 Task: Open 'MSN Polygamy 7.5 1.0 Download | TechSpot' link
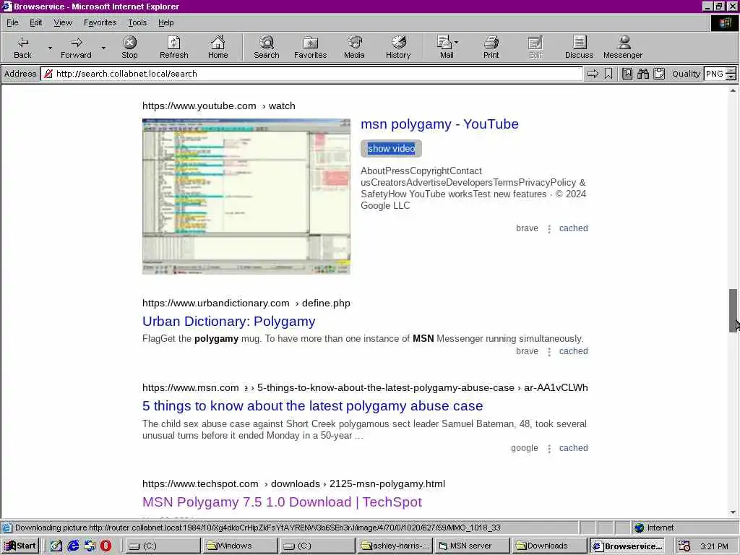click(x=283, y=502)
